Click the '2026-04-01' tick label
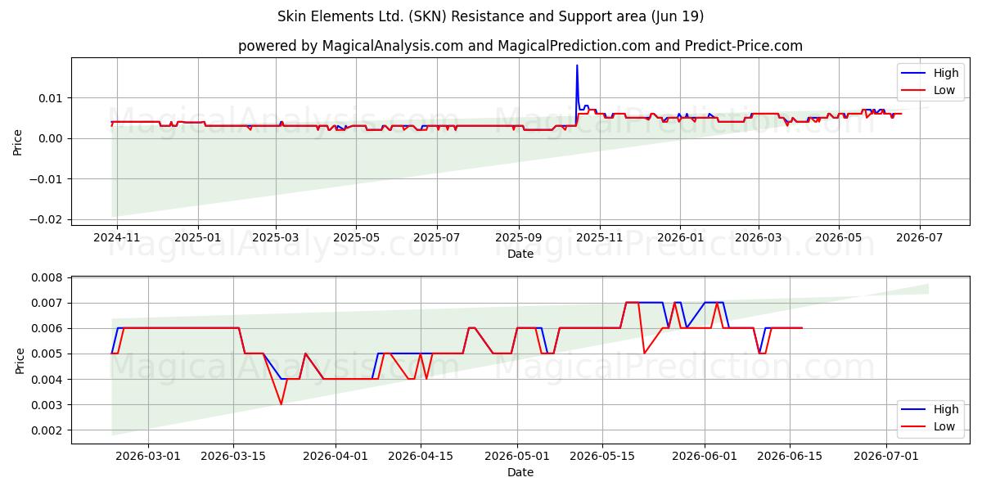Screen dimensions: 982x491 click(x=336, y=456)
